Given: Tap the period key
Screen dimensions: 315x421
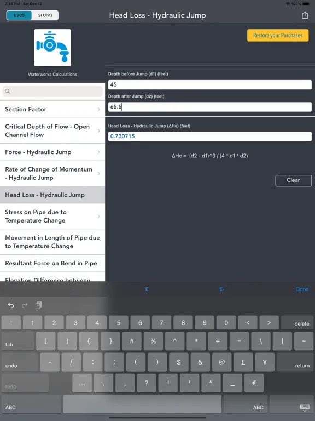Looking at the screenshot, I should 103,383.
